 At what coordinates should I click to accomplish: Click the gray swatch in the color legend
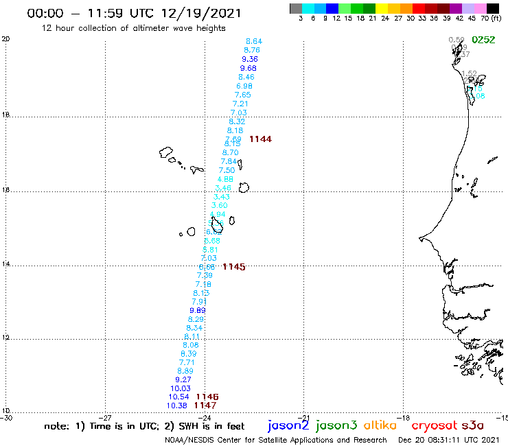click(296, 8)
